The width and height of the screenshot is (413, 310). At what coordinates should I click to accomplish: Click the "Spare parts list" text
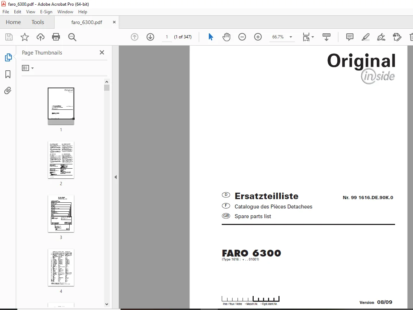253,216
